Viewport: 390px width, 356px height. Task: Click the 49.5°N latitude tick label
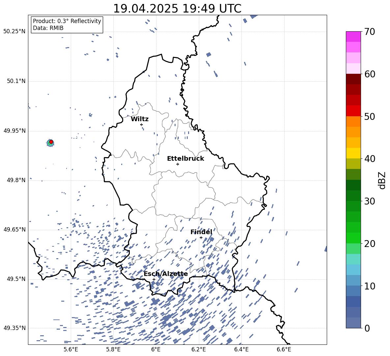point(16,279)
